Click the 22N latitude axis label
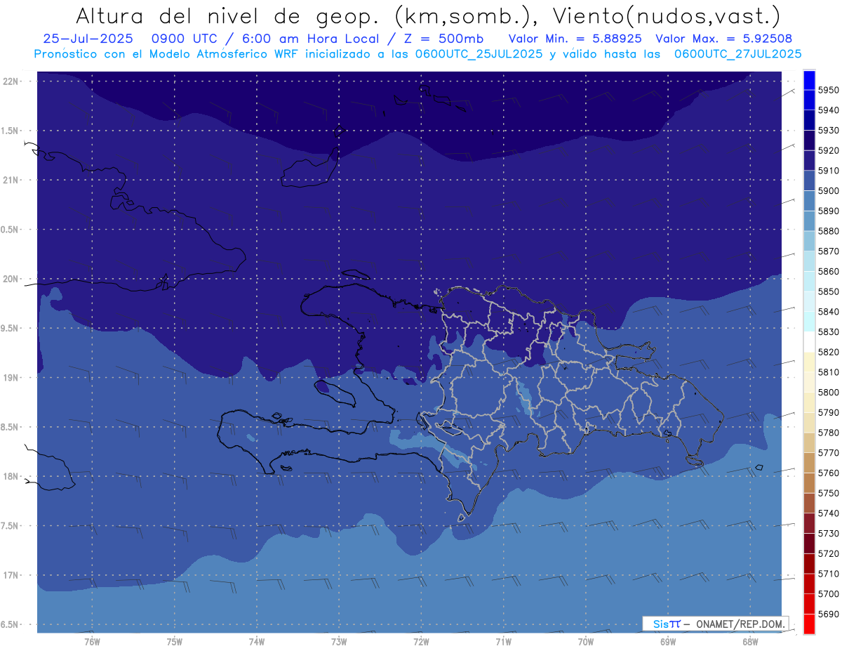842x651 pixels. [11, 81]
